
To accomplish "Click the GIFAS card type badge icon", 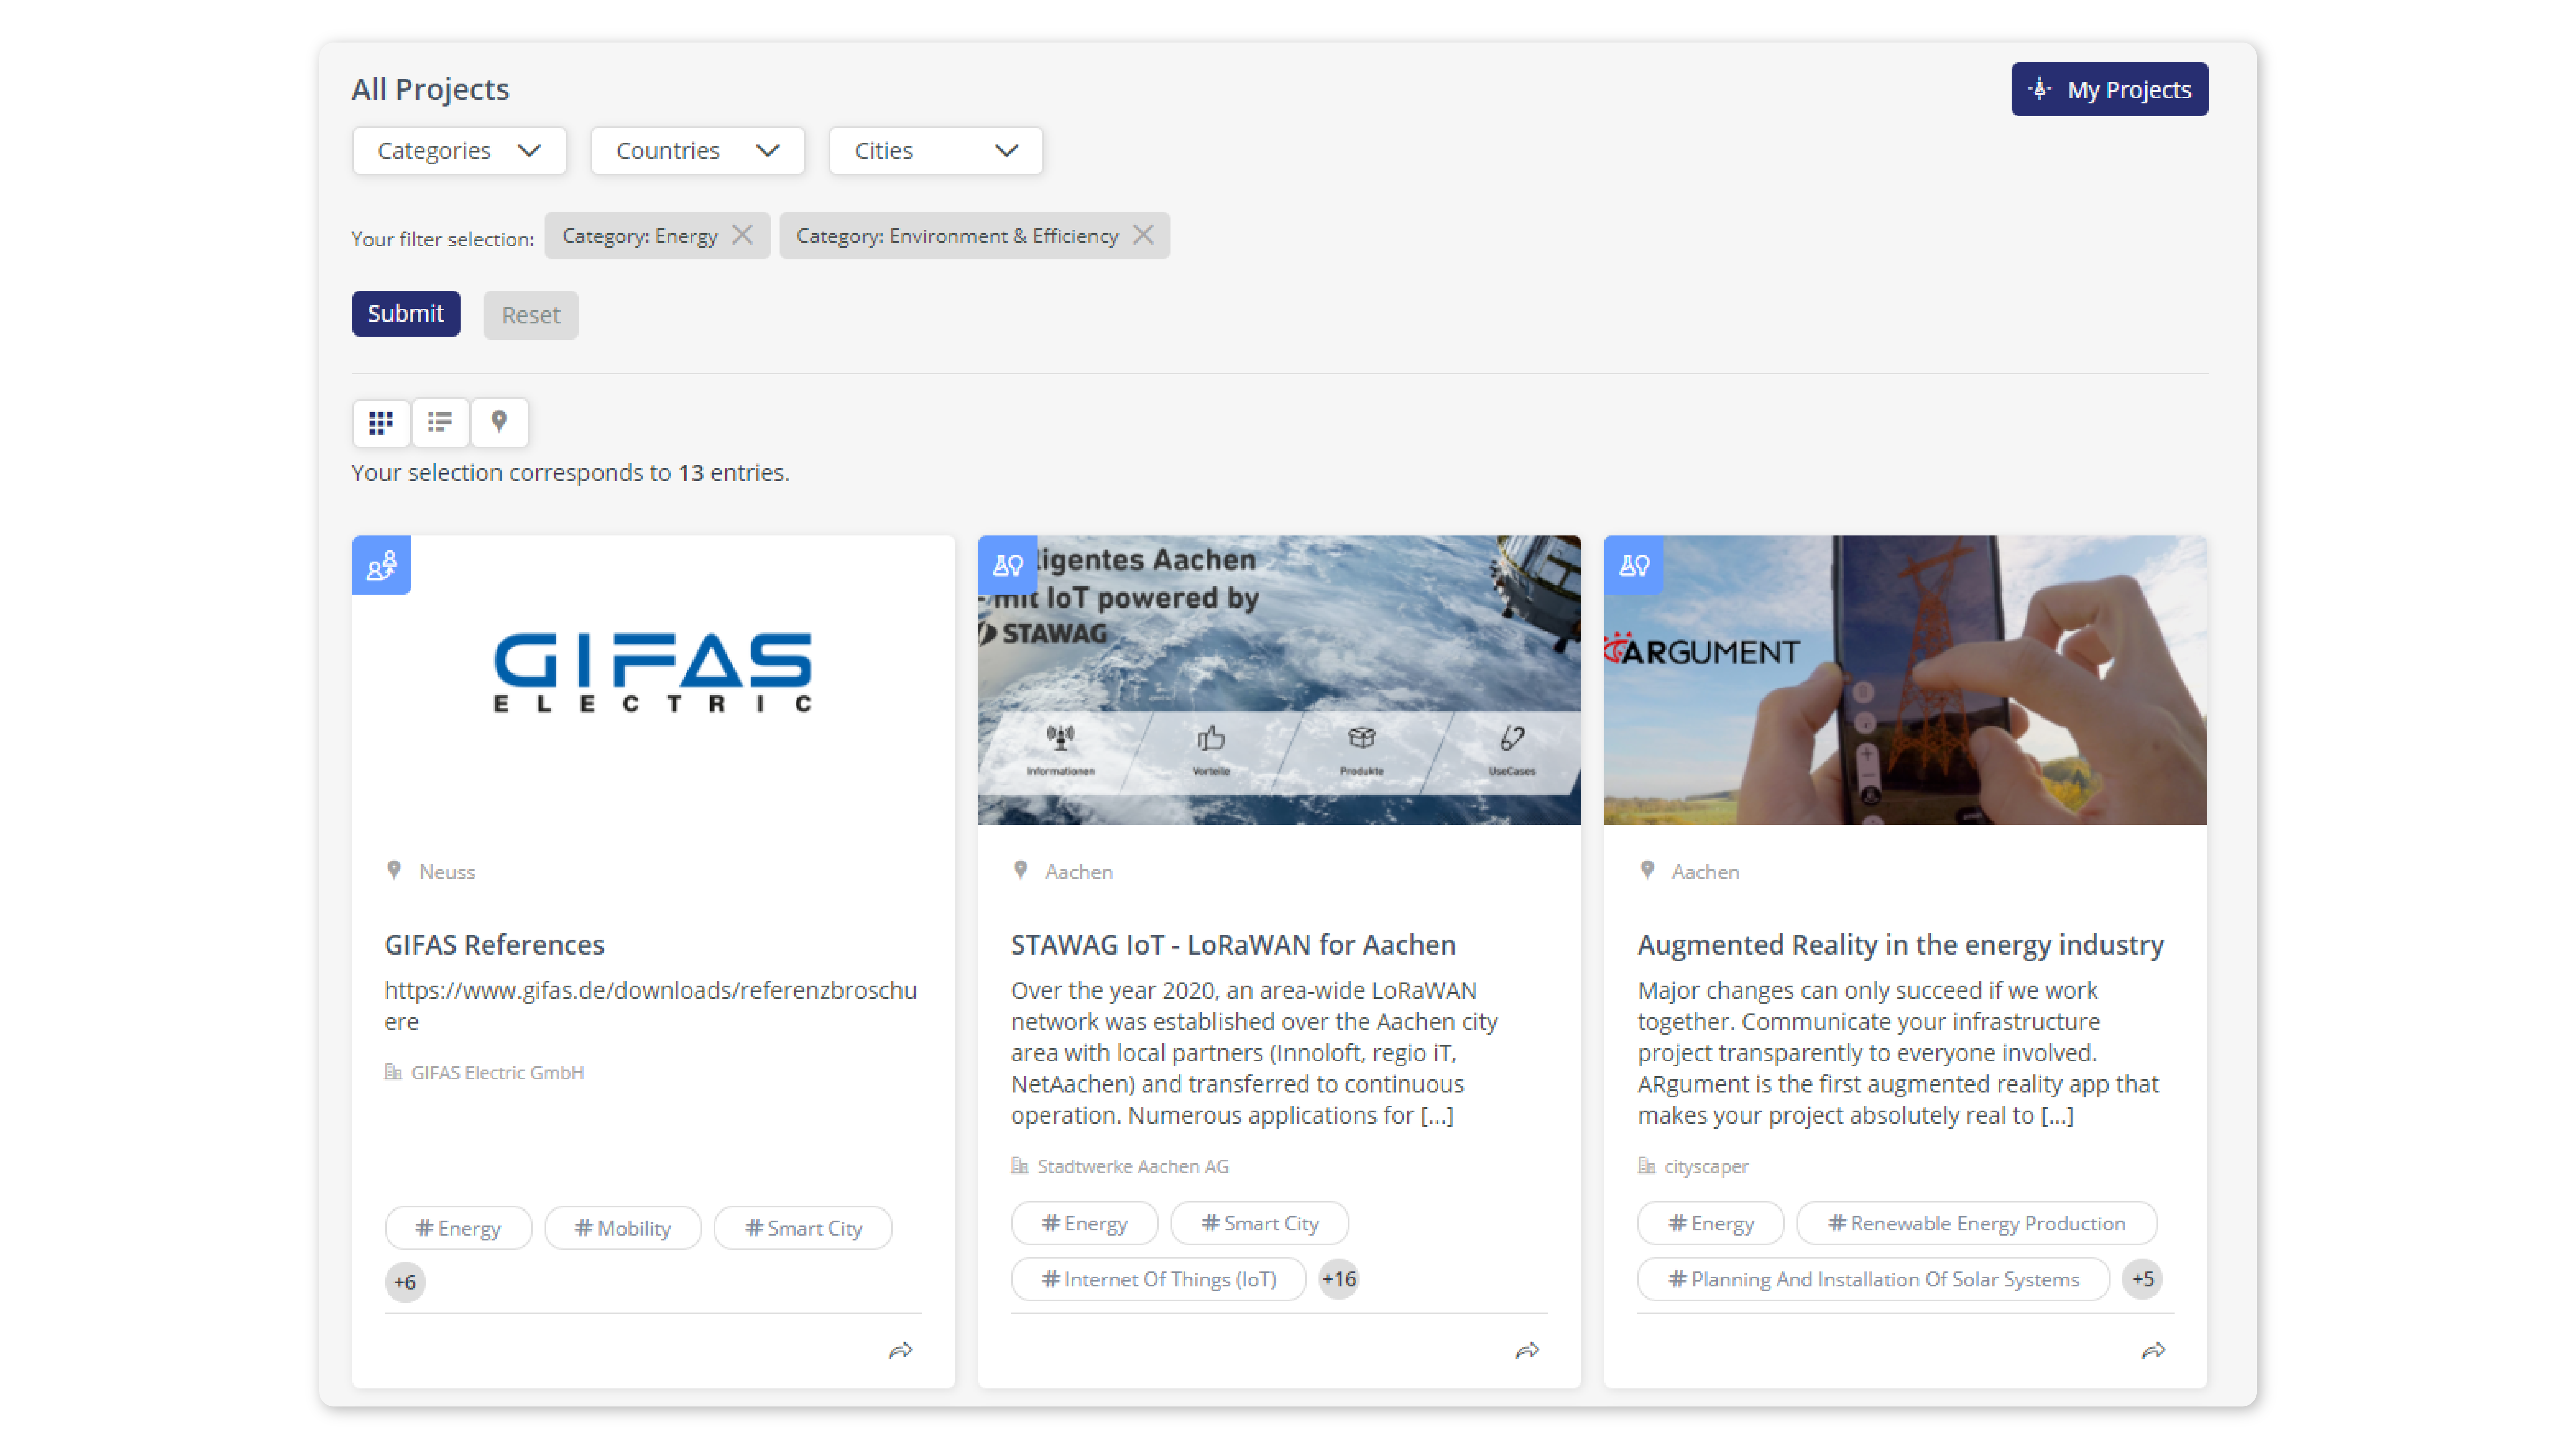I will [x=381, y=565].
